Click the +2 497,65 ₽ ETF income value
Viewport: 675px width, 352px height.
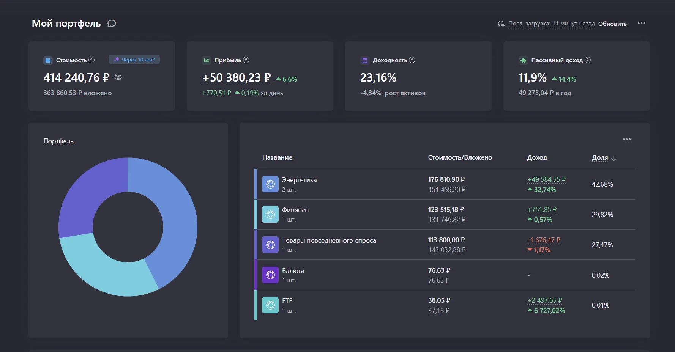[x=545, y=300]
